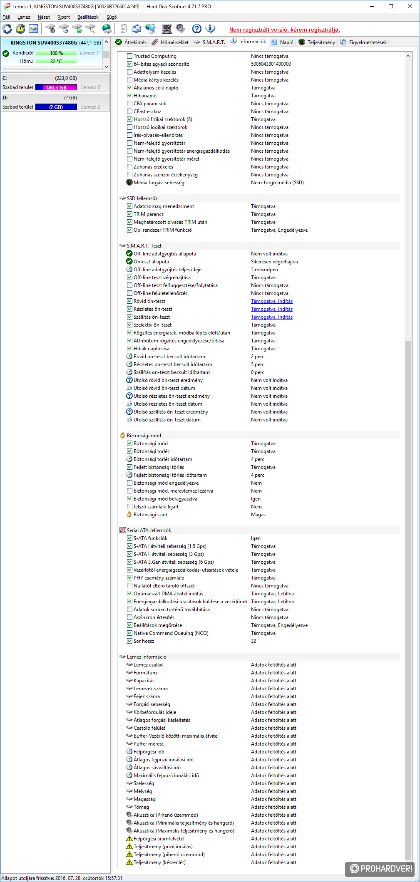This screenshot has width=420, height=882.
Task: Click the refresh-with-warning toolbar icon
Action: (x=20, y=29)
